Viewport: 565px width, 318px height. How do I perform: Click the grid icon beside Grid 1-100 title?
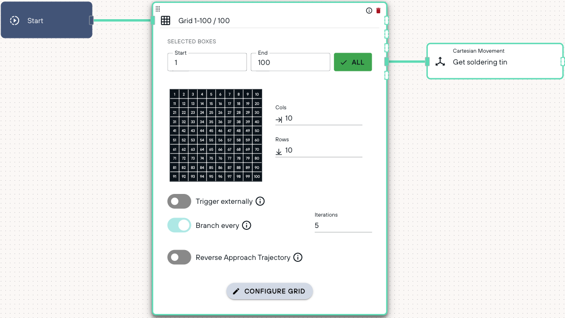point(165,21)
